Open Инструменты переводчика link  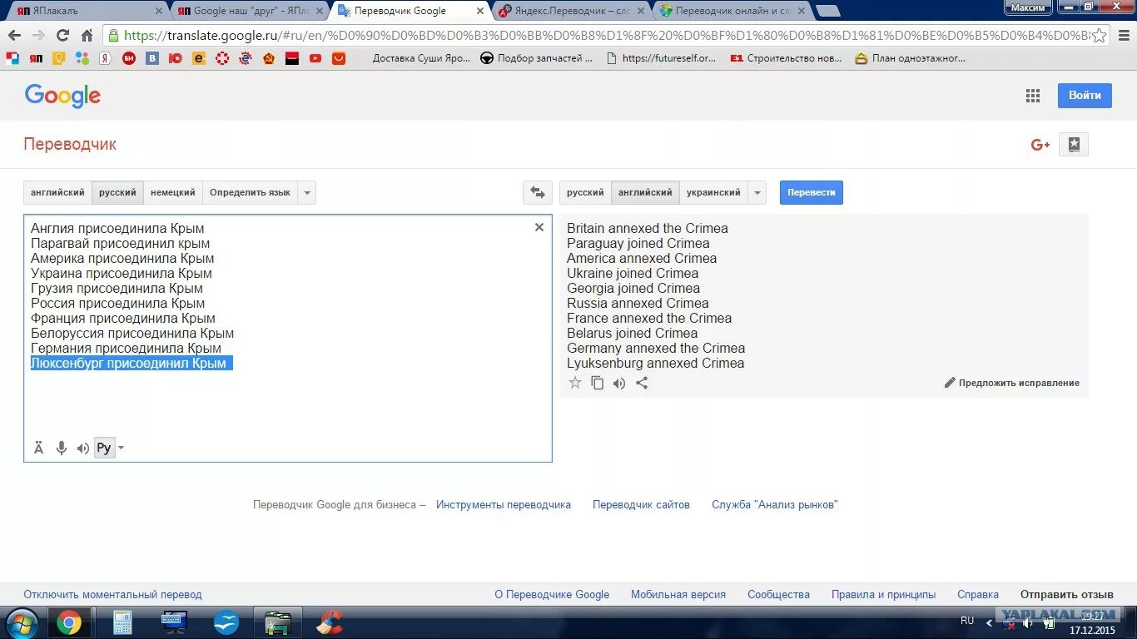coord(504,504)
